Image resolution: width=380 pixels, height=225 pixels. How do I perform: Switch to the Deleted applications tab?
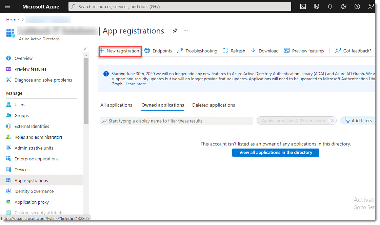tap(213, 105)
